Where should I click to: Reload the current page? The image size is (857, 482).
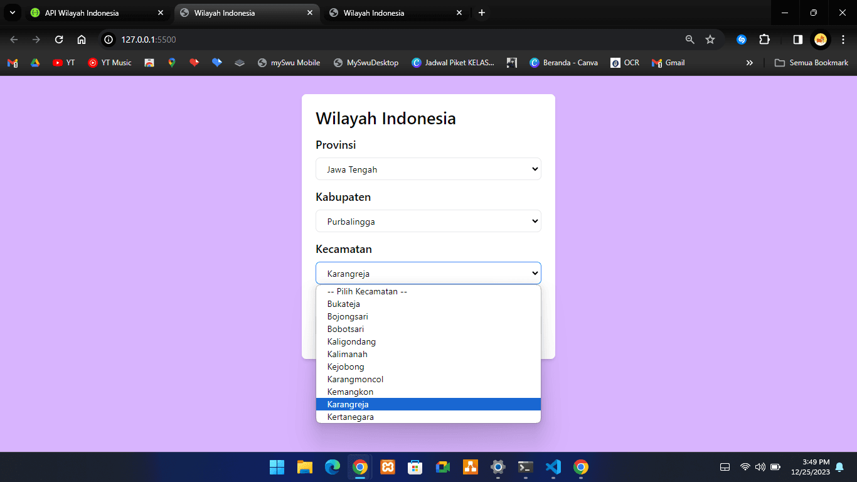58,39
